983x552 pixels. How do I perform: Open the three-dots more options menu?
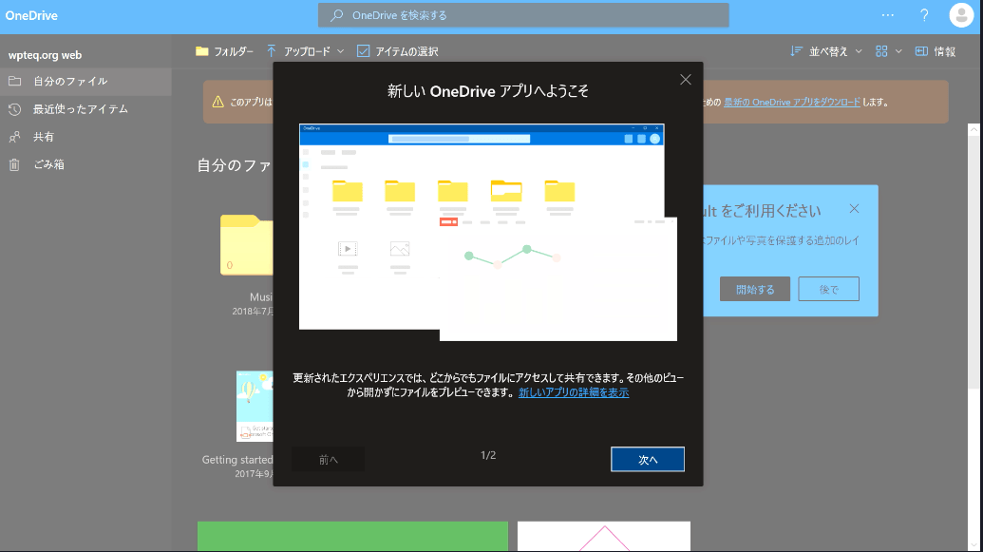[888, 15]
